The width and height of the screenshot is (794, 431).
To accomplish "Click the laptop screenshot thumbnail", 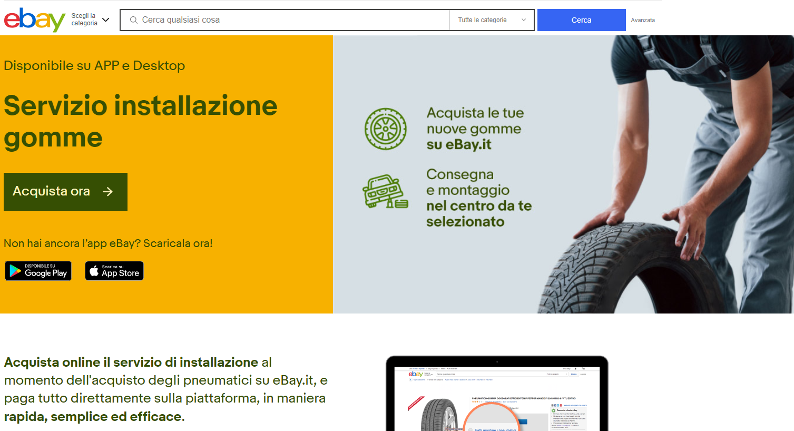I will click(497, 394).
